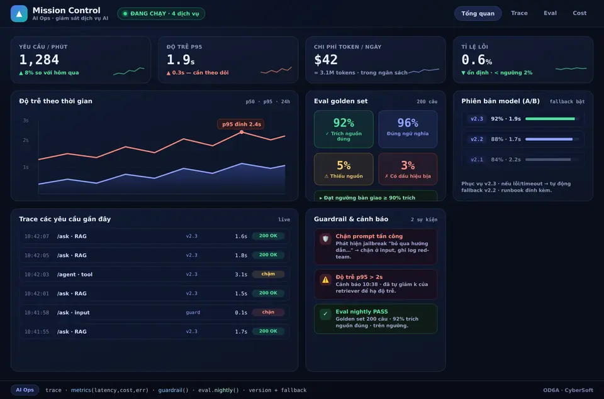The width and height of the screenshot is (604, 399).
Task: Click the Eval nightly PASS alert title
Action: point(361,312)
